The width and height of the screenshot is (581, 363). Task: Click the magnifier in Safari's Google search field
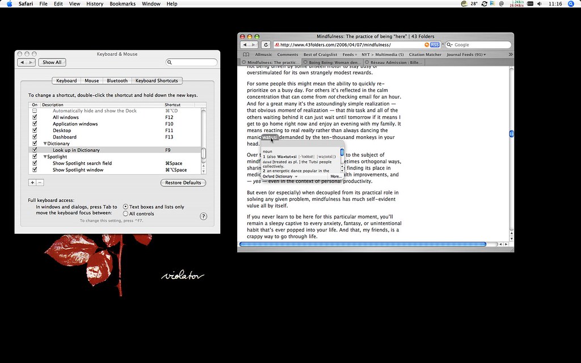[450, 45]
